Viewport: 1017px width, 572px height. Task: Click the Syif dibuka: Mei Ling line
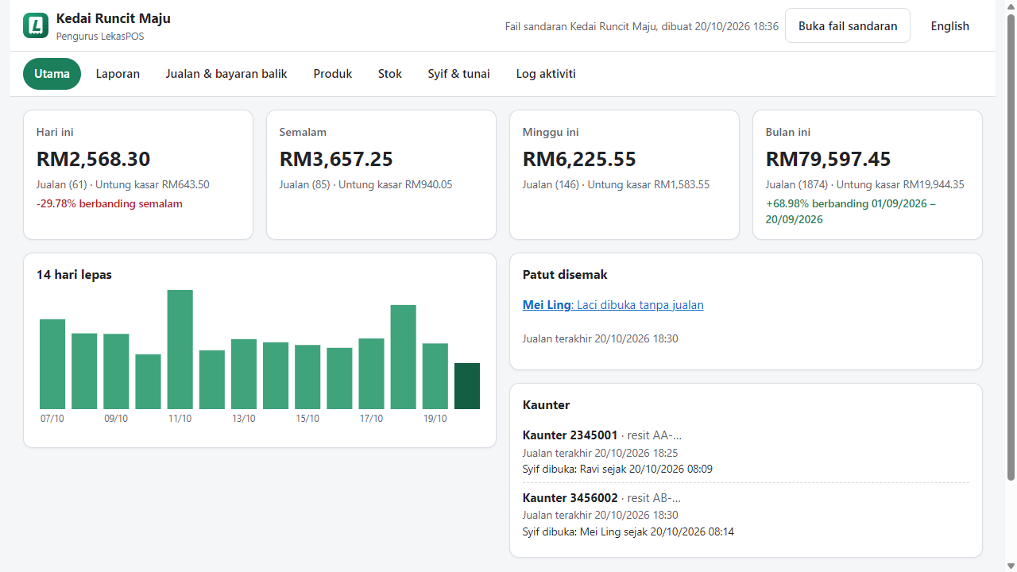click(628, 531)
